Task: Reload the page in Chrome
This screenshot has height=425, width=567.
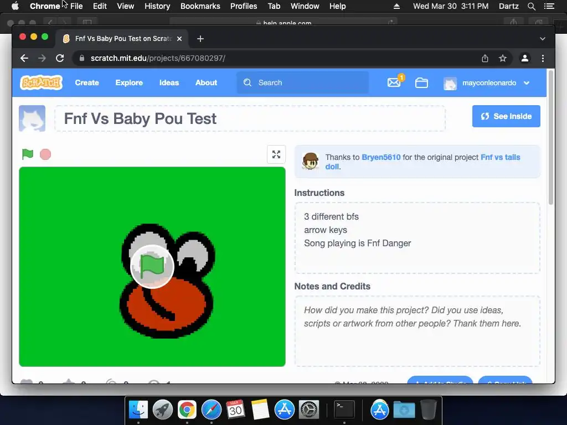Action: [x=60, y=58]
